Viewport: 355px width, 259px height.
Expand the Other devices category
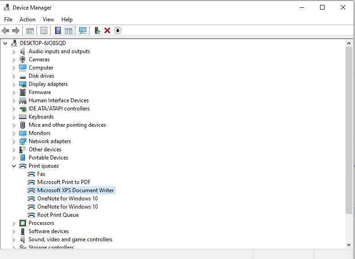point(14,149)
